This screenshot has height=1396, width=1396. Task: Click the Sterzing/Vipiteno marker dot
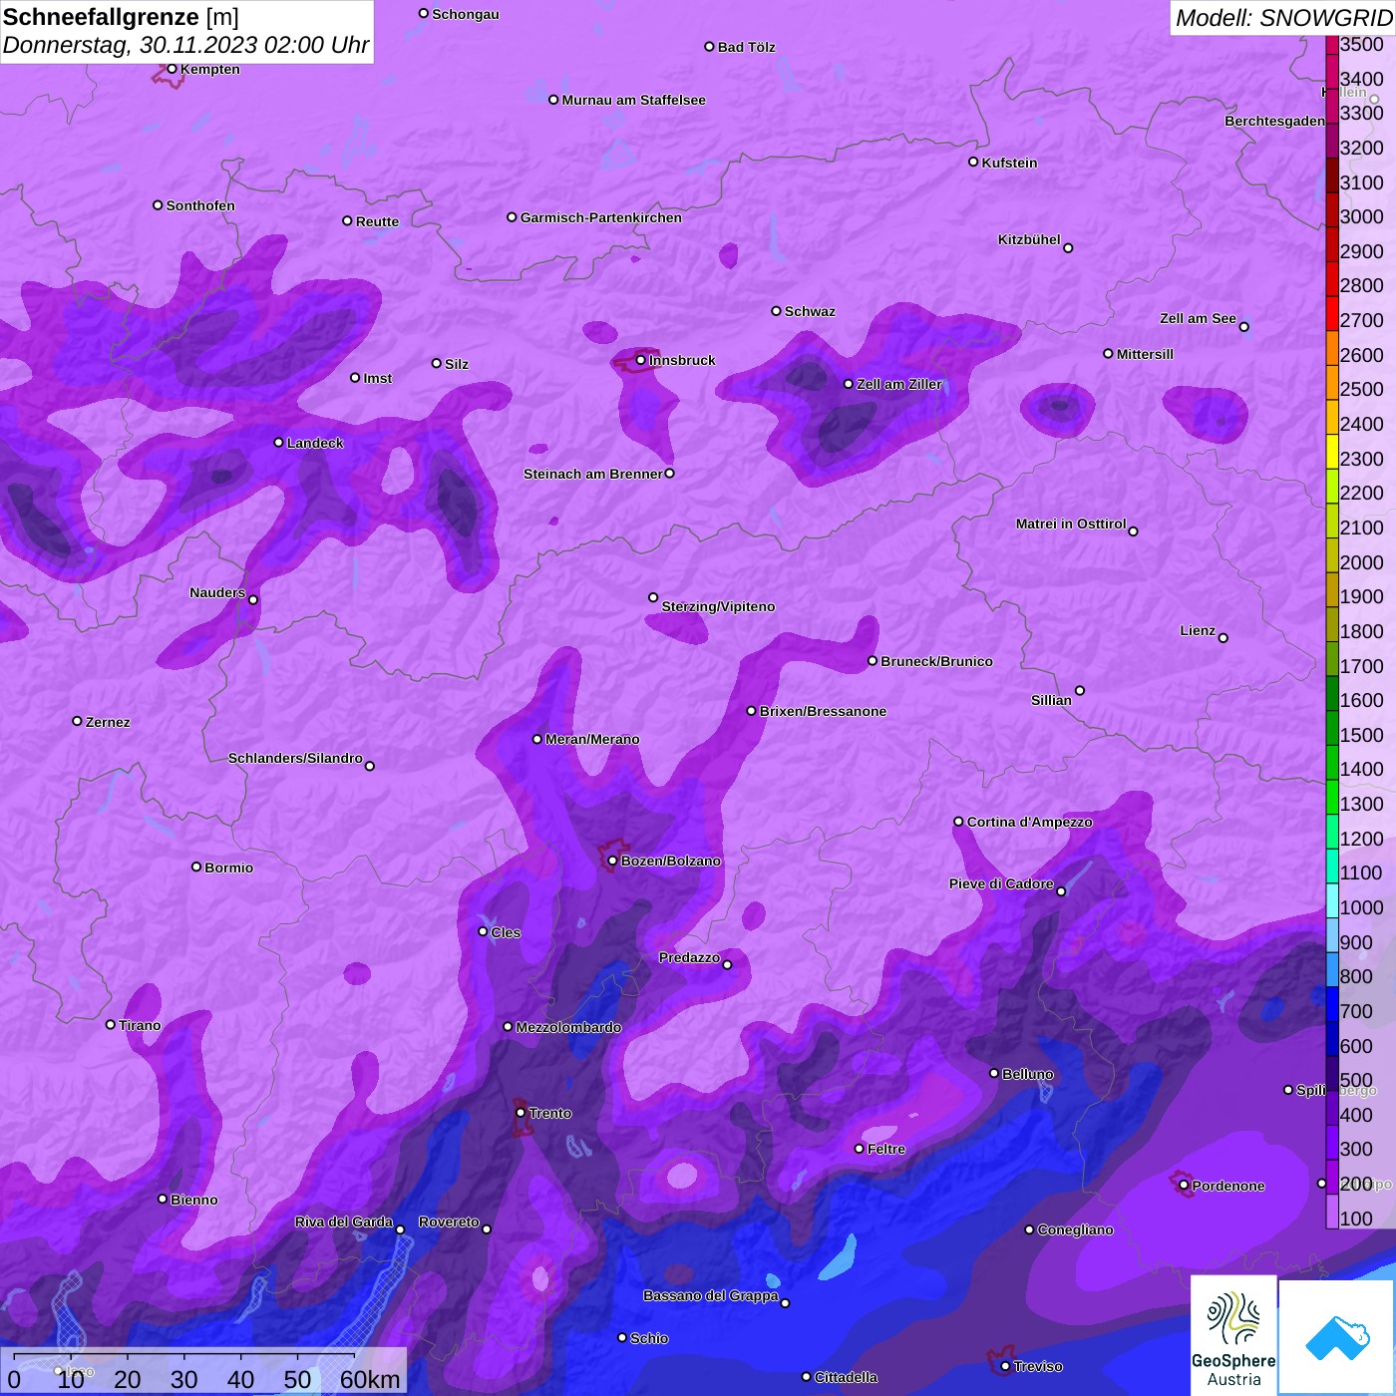pyautogui.click(x=653, y=597)
